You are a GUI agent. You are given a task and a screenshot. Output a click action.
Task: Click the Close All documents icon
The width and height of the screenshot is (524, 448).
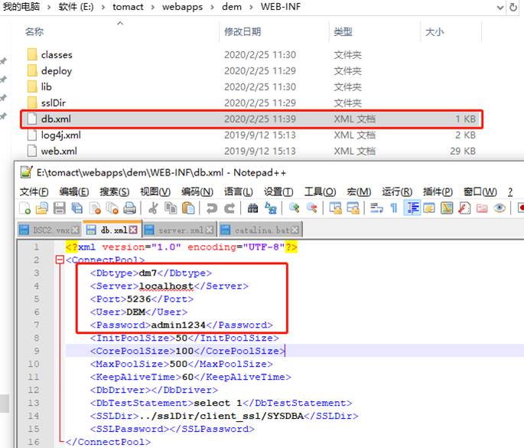click(x=112, y=208)
